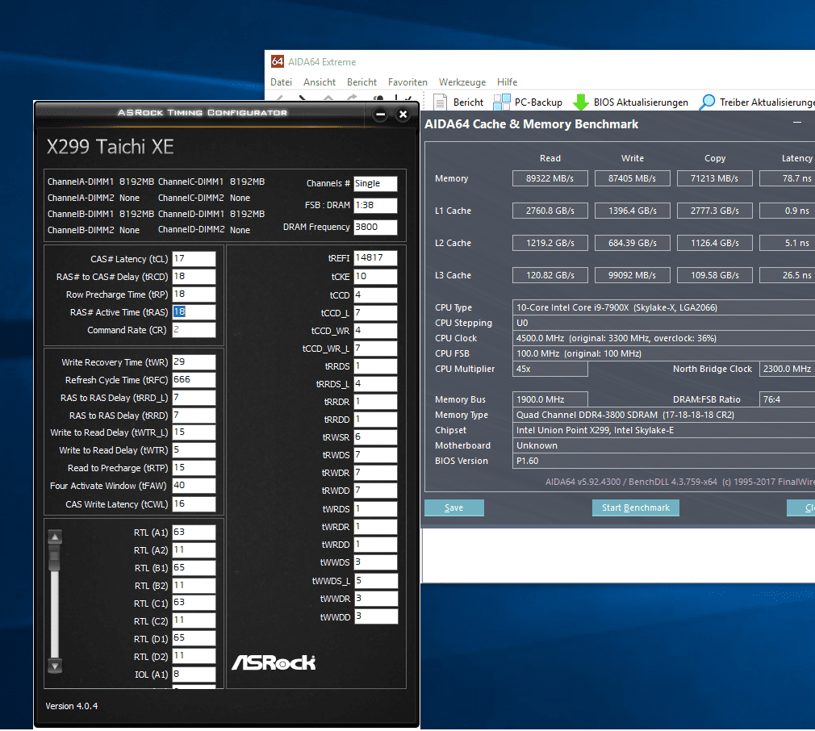The image size is (815, 731).
Task: Click scroll-down arrow in the RTL list
Action: pyautogui.click(x=55, y=665)
